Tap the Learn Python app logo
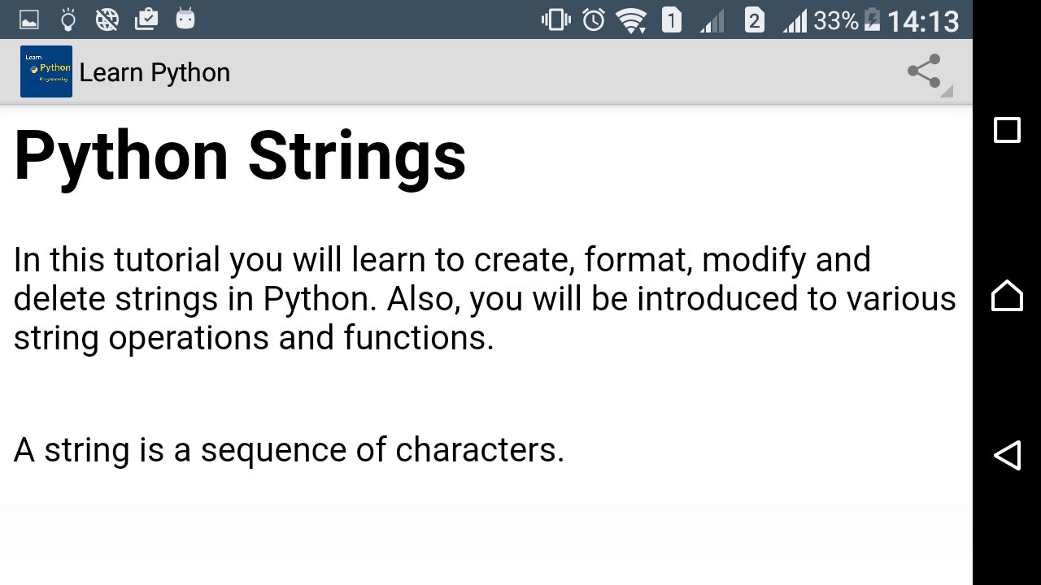This screenshot has width=1041, height=585. coord(46,71)
